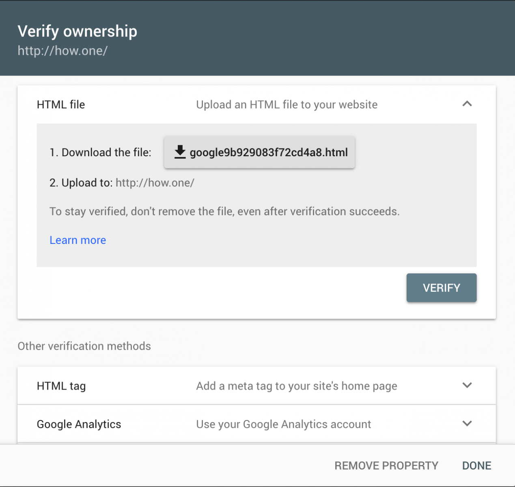
Task: Click the downward chevron beside Google Analytics
Action: (x=467, y=424)
